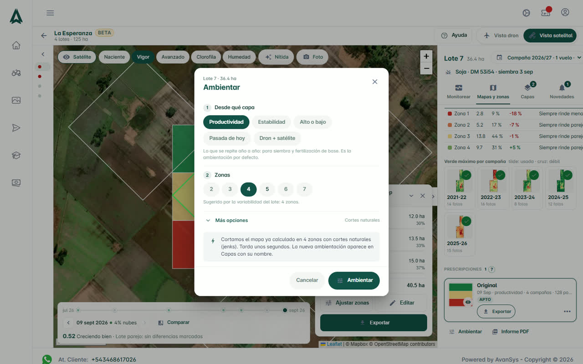
Task: Open the paper-plane sidebar icon
Action: pos(16,128)
